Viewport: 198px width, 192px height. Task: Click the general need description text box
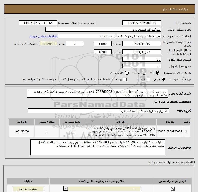(x=97, y=93)
